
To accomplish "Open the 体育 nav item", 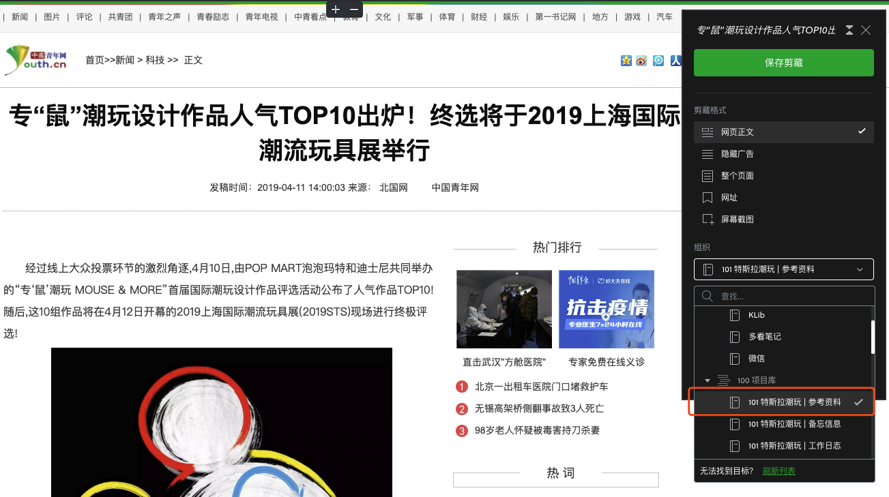I will pos(447,17).
